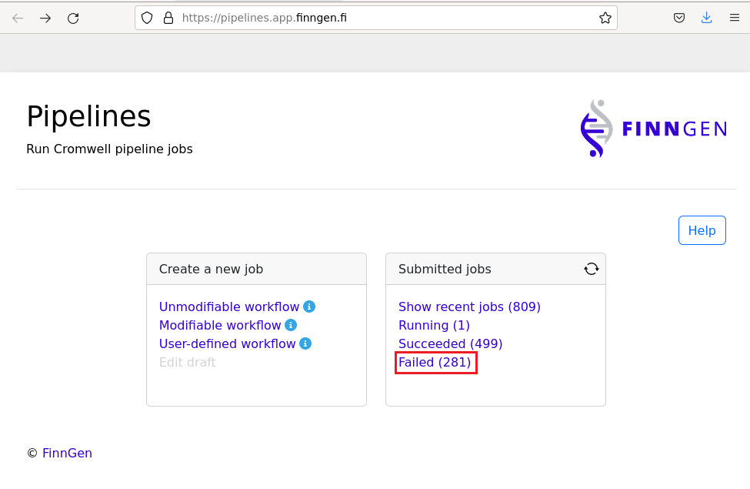
Task: Open the Help button
Action: tap(702, 230)
